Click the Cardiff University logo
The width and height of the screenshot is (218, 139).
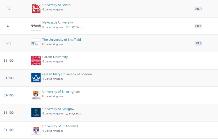(36, 60)
